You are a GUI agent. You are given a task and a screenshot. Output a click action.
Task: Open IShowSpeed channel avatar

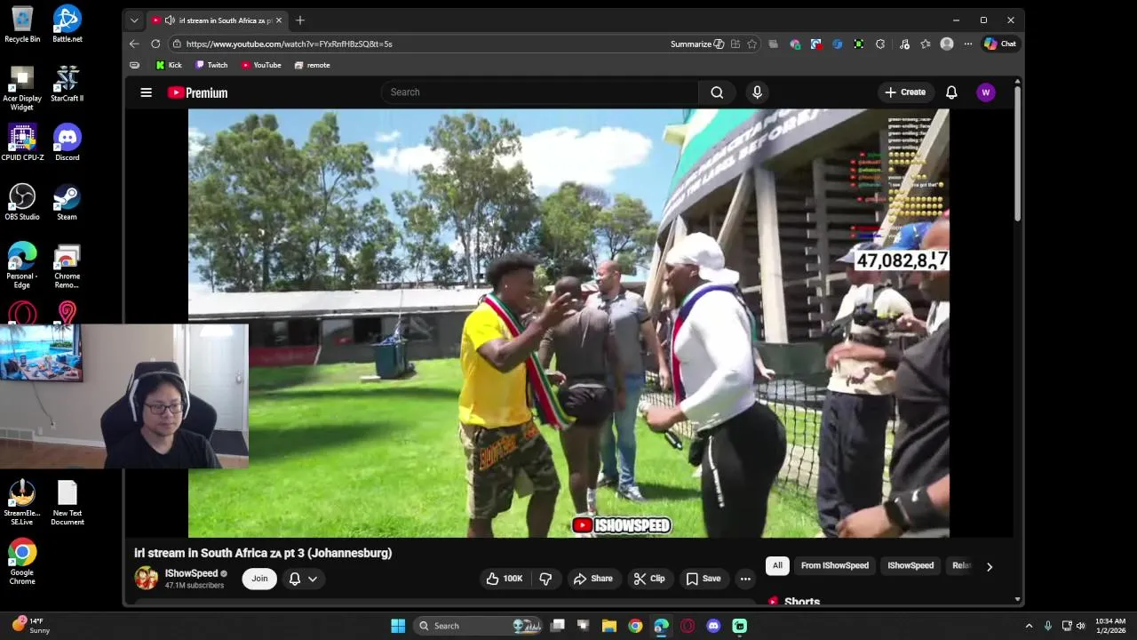146,578
